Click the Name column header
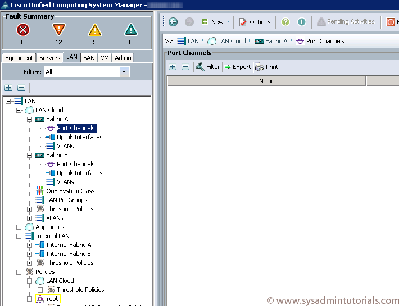This screenshot has width=399, height=306. click(x=267, y=81)
